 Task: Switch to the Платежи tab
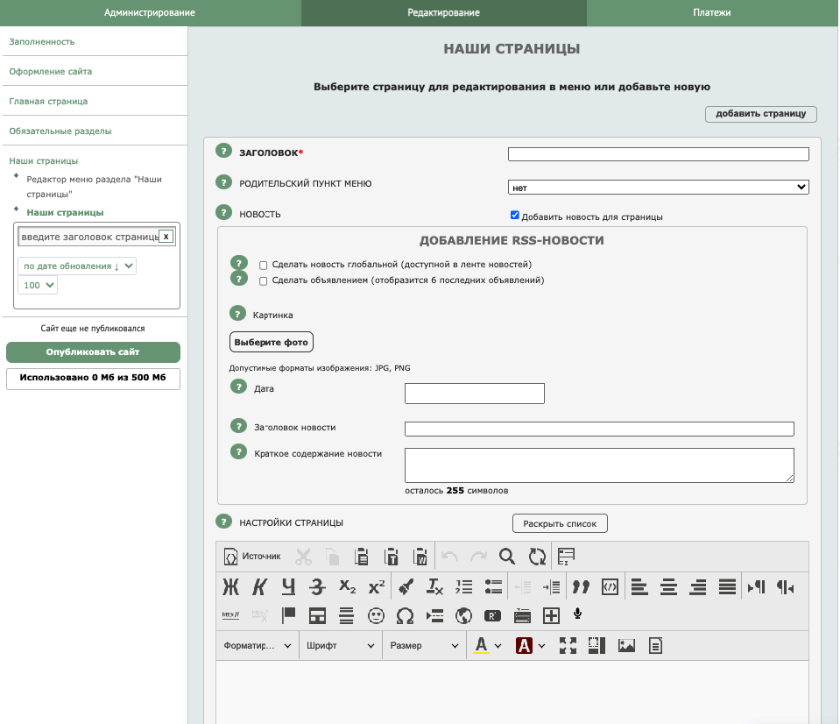tap(712, 13)
